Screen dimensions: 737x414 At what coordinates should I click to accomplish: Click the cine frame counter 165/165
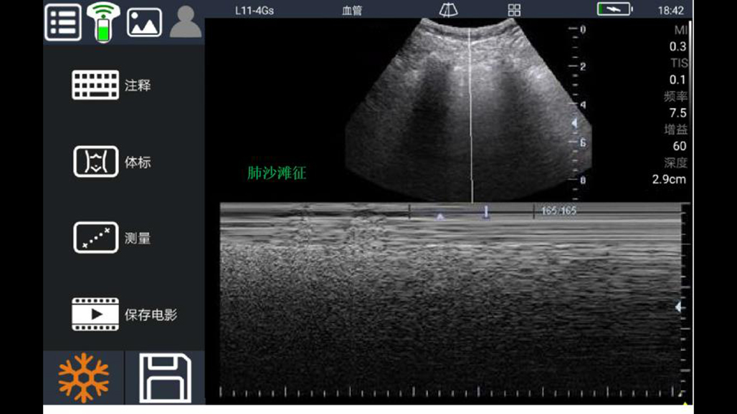click(x=558, y=211)
